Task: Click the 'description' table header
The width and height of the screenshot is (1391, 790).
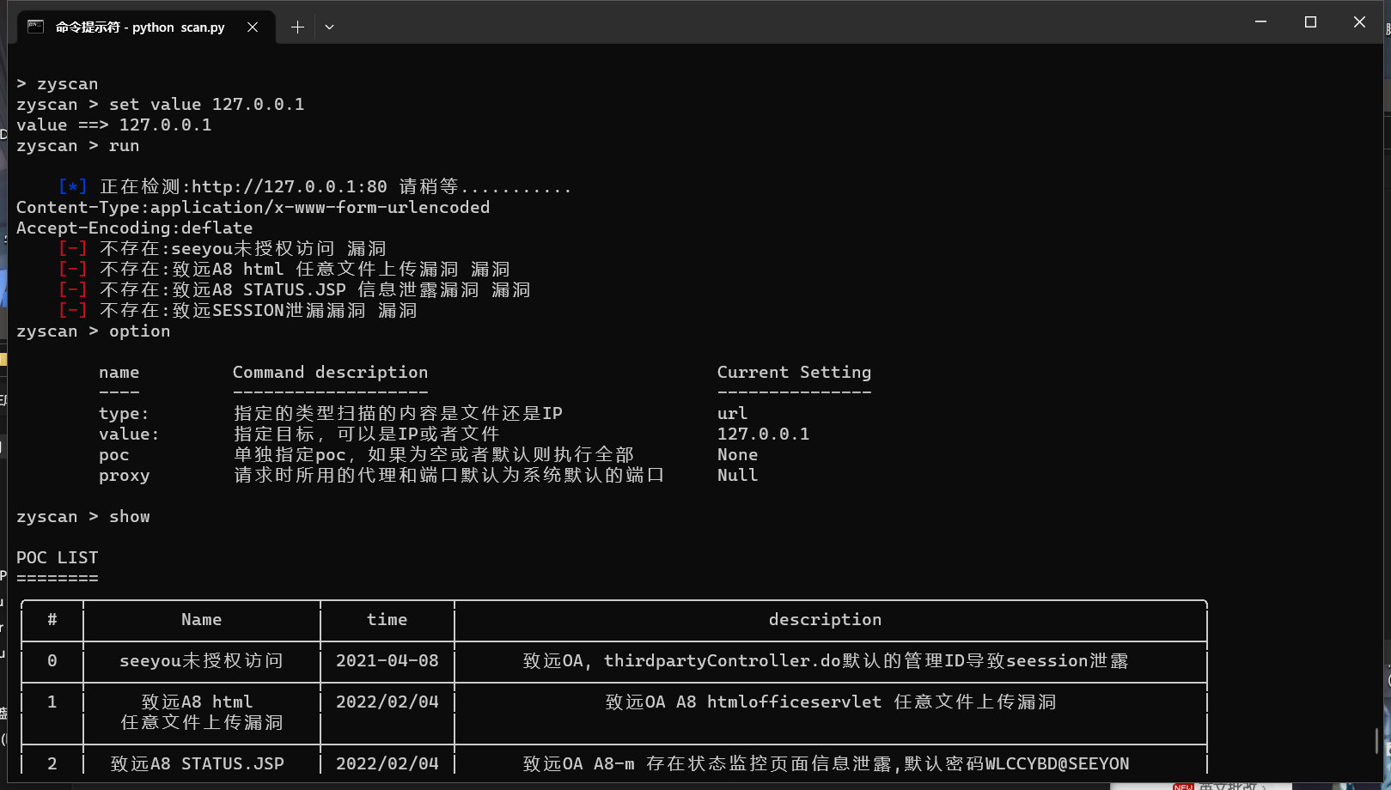Action: point(825,620)
